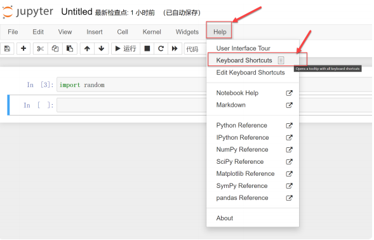Copy selected cells using the toolbar icon
The width and height of the screenshot is (374, 240).
55,49
